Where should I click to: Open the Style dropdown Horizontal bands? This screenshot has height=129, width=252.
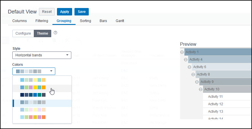click(42, 55)
